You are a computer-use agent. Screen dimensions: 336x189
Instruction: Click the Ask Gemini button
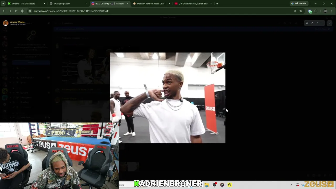[x=299, y=4]
